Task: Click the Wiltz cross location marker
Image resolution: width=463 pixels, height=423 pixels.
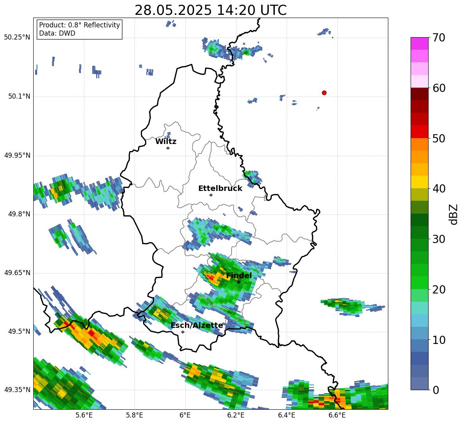Action: [168, 148]
